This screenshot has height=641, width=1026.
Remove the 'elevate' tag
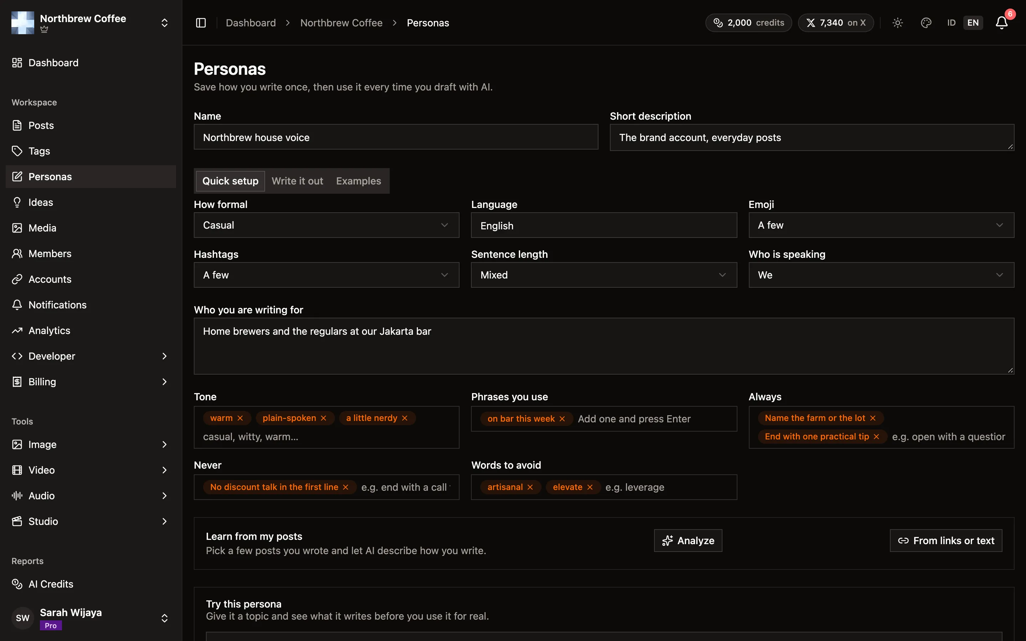tap(590, 487)
